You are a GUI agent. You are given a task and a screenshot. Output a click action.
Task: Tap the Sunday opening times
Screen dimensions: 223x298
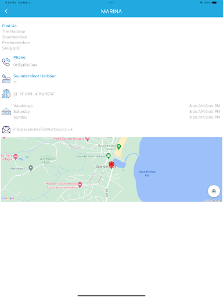(205, 117)
